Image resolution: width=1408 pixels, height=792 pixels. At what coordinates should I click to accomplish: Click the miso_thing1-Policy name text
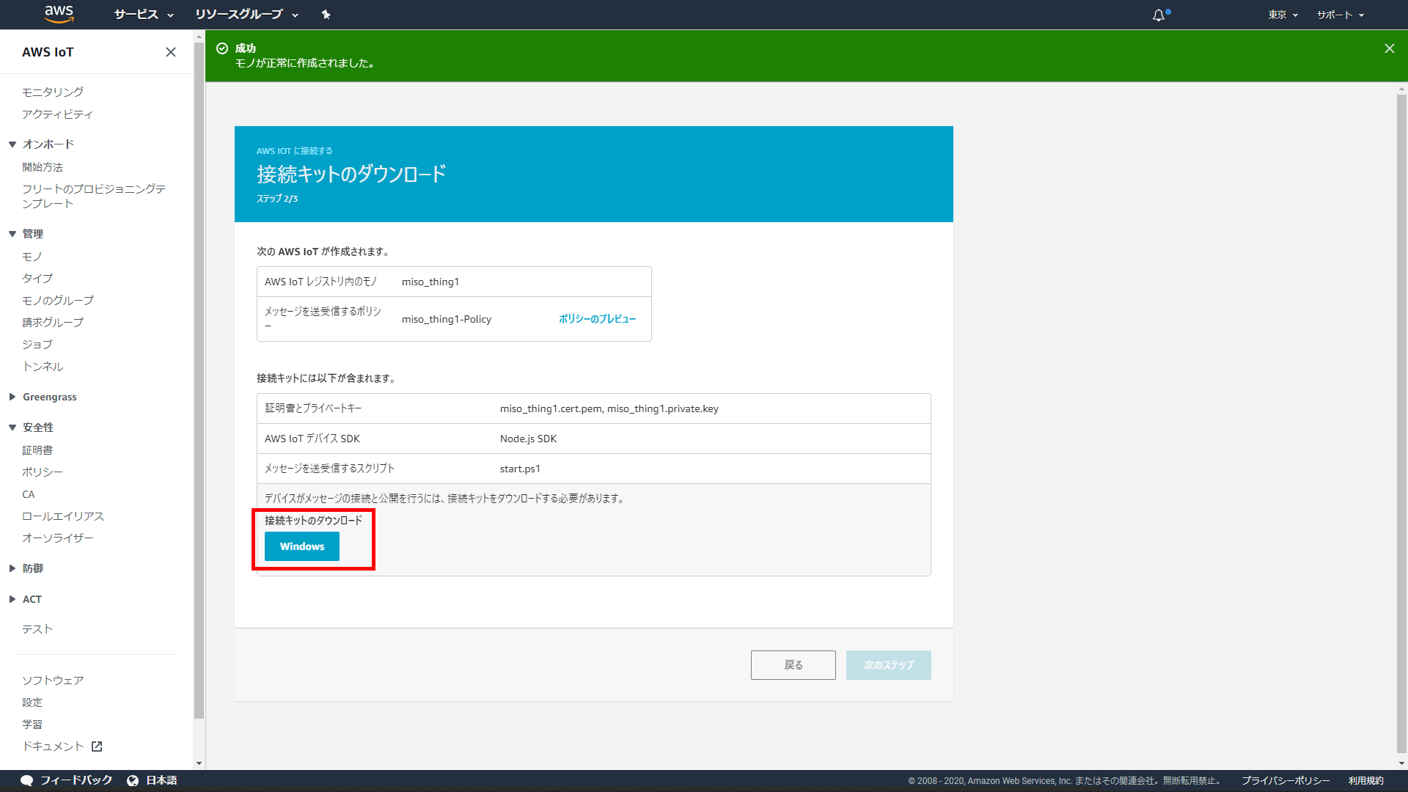(x=447, y=319)
